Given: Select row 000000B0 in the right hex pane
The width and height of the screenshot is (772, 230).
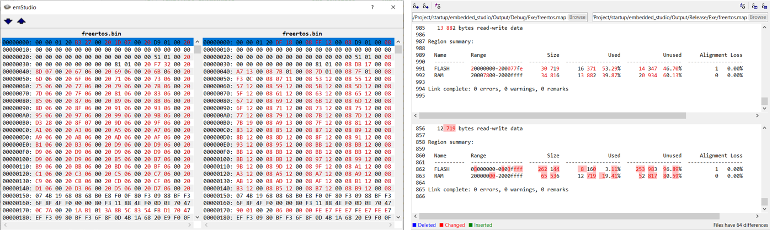Looking at the screenshot, I should tap(299, 122).
